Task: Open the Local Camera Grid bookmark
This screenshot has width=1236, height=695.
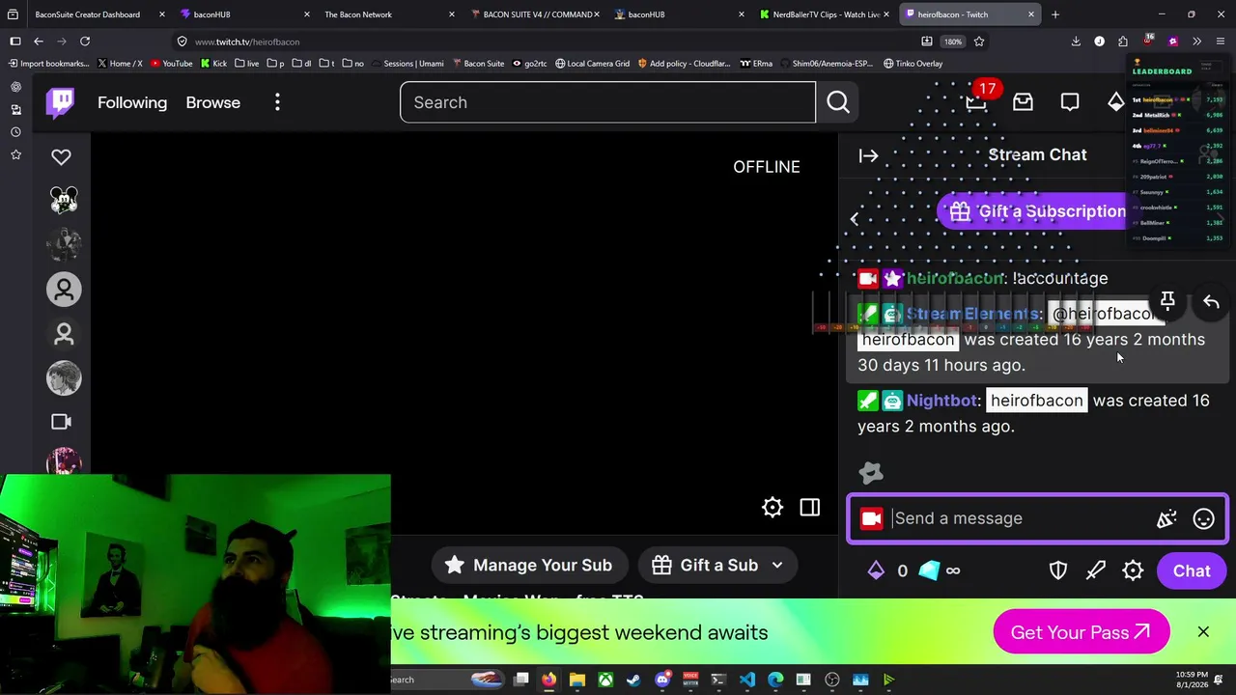Action: tap(592, 64)
